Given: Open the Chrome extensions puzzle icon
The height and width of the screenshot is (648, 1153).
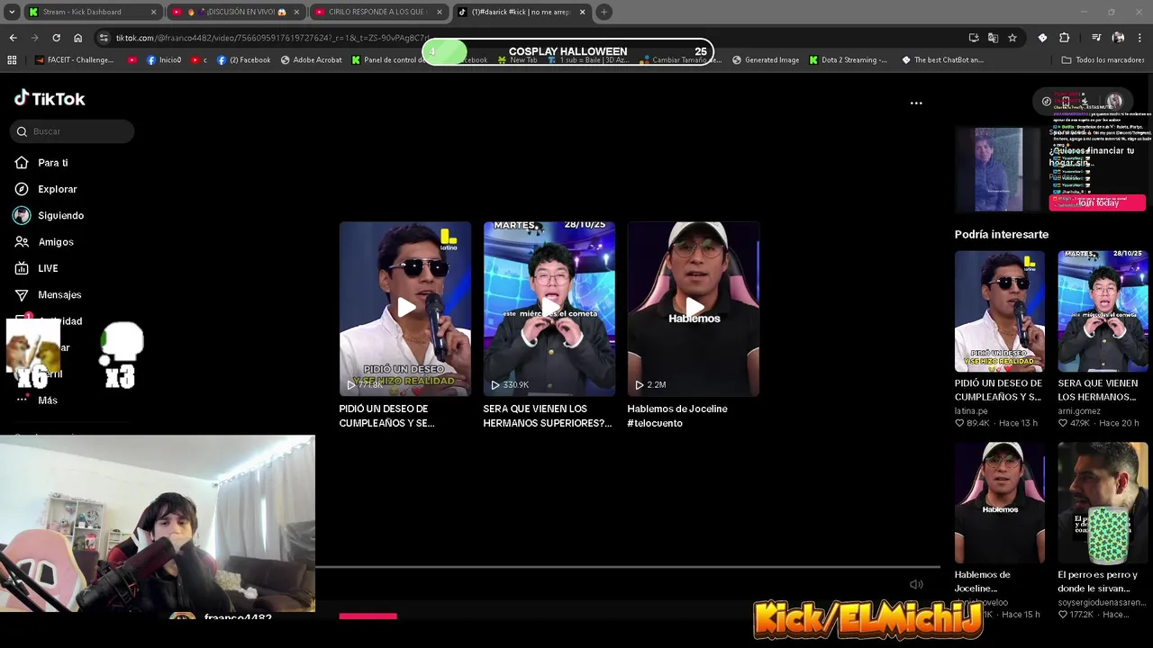Looking at the screenshot, I should coord(1064,38).
